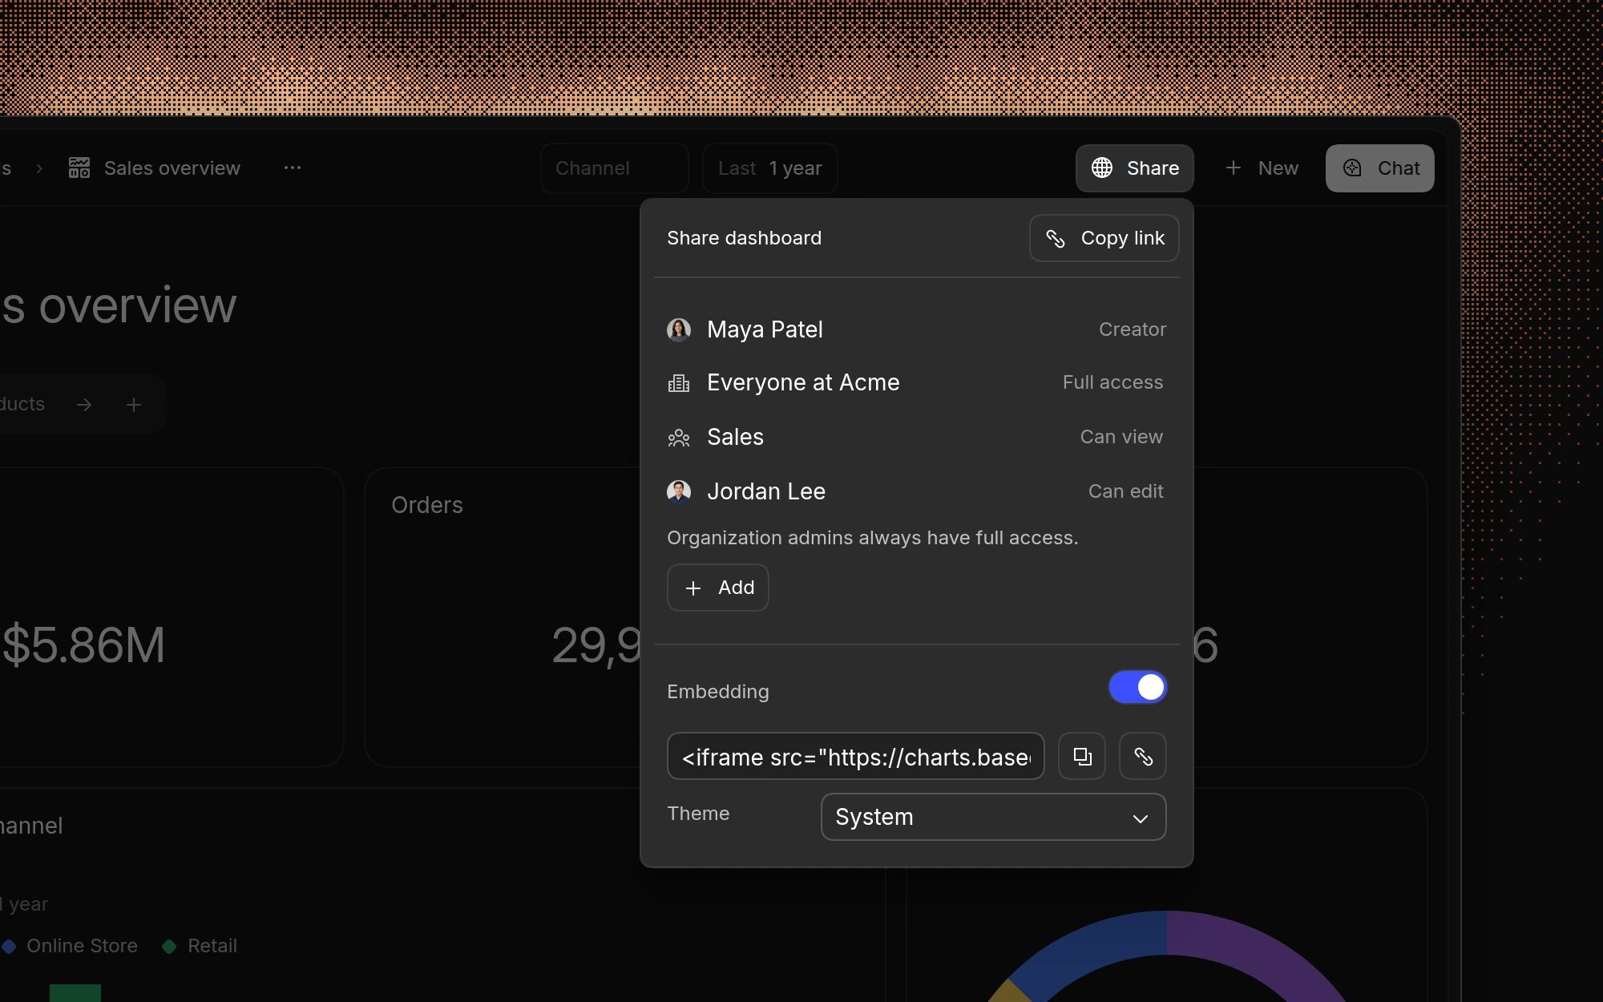The width and height of the screenshot is (1603, 1002).
Task: Change Jordan Lee's Can edit permission
Action: tap(1125, 491)
